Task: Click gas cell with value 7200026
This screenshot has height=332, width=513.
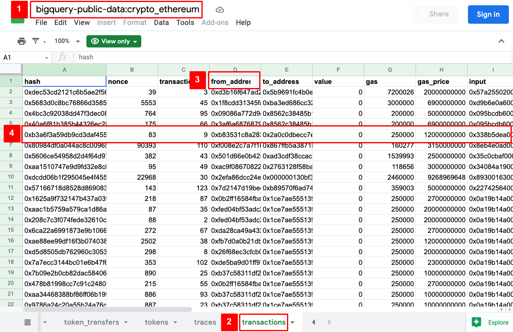Action: coord(390,92)
